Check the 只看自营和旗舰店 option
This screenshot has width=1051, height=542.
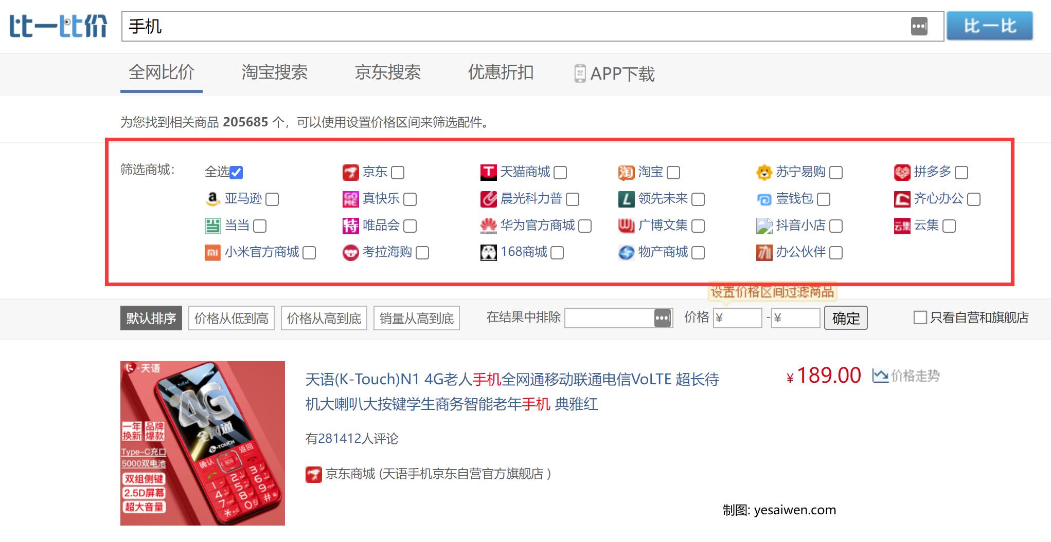pos(920,319)
